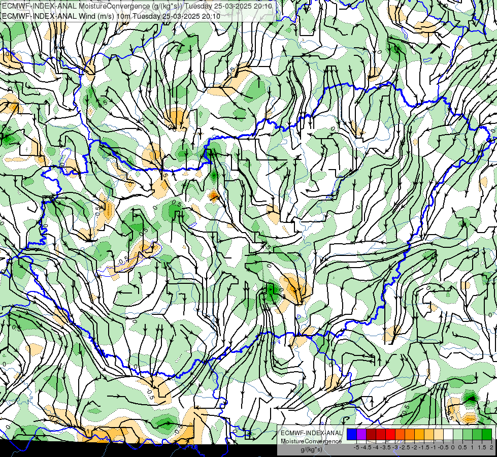Click the legend text MoistureConvergence
Viewport: 497px width, 457px height.
[311, 441]
